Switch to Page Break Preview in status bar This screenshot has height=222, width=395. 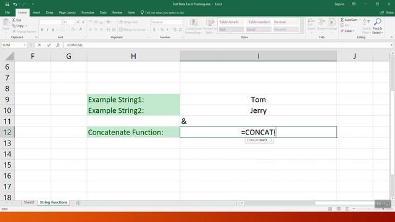pos(347,209)
